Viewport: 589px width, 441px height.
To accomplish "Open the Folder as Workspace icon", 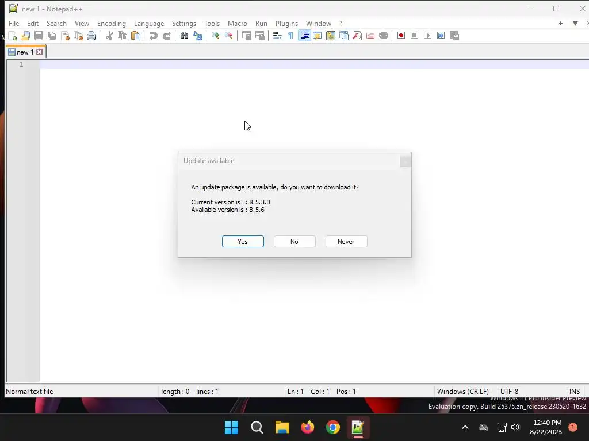I will click(x=370, y=36).
